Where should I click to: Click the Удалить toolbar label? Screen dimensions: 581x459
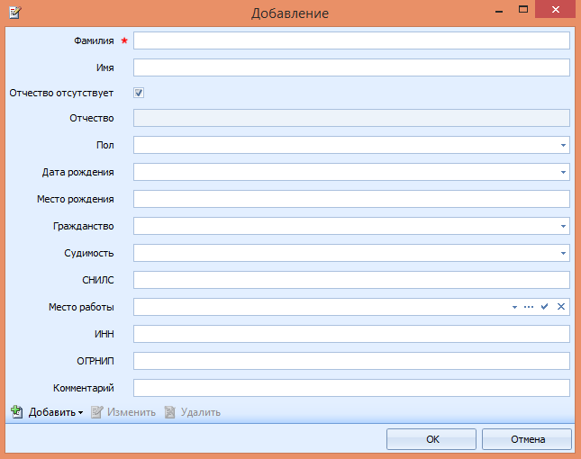201,412
